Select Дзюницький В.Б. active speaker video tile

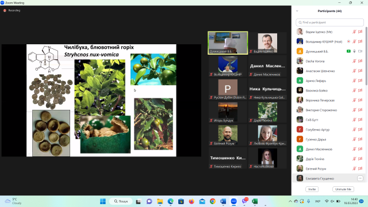point(228,43)
